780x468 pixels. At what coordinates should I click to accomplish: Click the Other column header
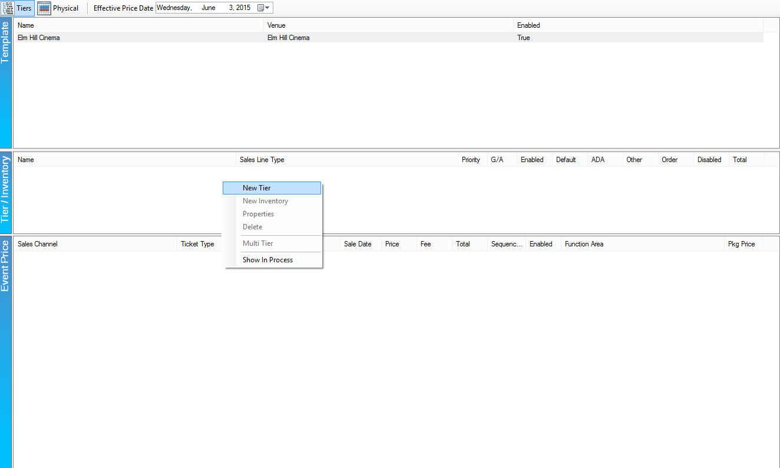tap(640, 160)
